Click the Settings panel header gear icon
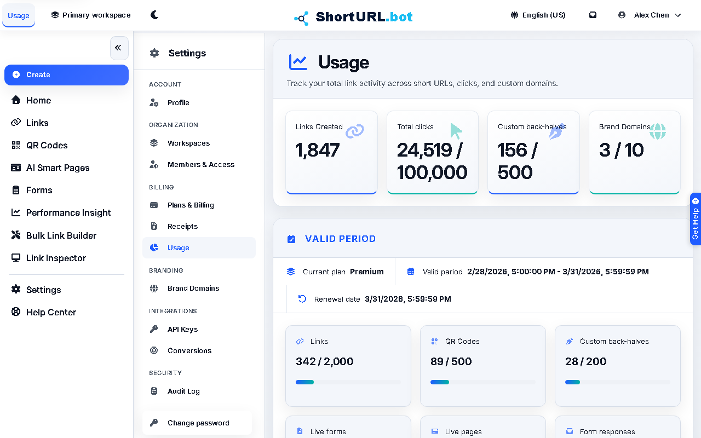The width and height of the screenshot is (701, 438). coord(154,53)
